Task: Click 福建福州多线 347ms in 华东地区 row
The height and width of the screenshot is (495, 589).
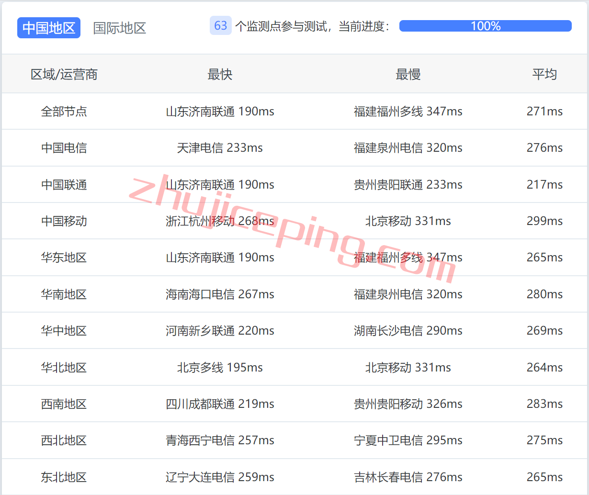Action: point(408,258)
